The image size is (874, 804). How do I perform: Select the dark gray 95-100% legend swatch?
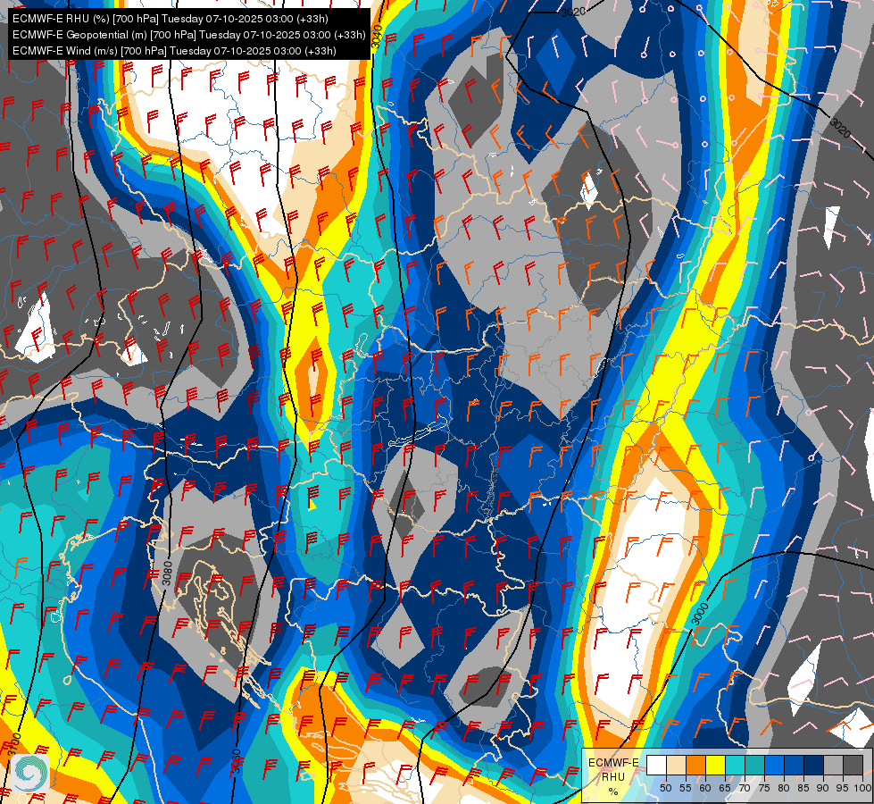coord(853,765)
